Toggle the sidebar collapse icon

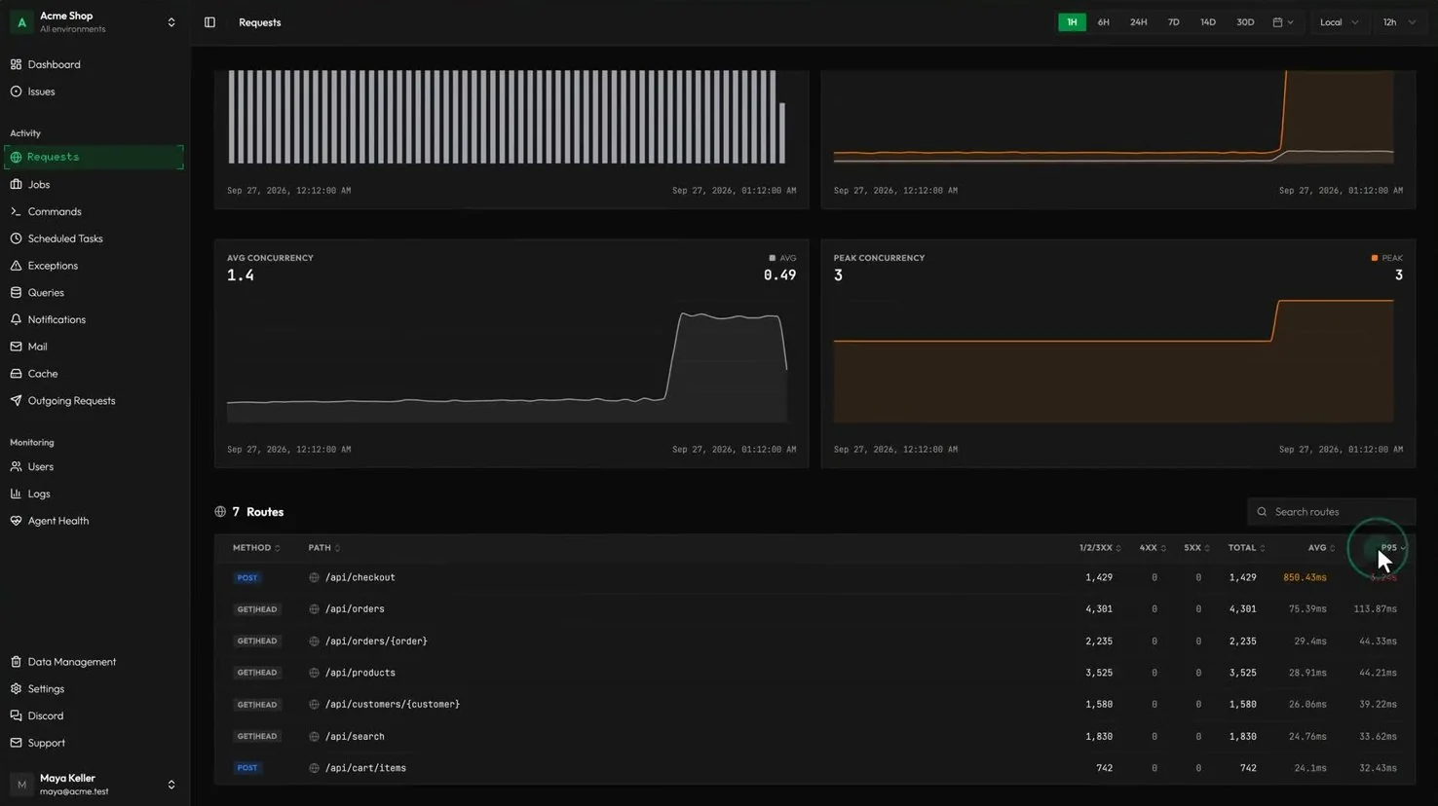(209, 22)
